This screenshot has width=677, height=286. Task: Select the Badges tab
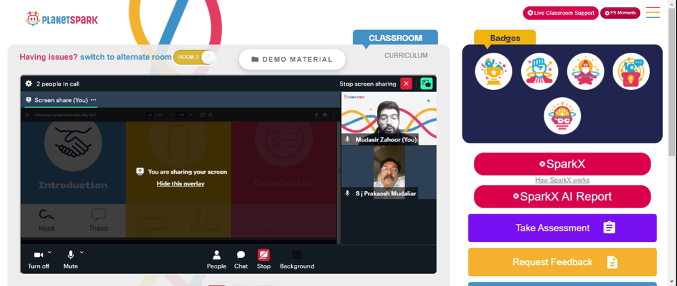(x=505, y=38)
